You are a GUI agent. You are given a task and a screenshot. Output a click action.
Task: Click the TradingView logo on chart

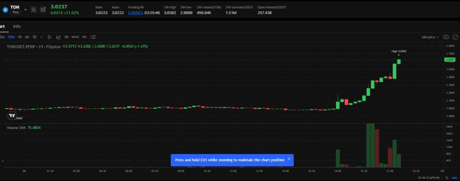pyautogui.click(x=12, y=115)
